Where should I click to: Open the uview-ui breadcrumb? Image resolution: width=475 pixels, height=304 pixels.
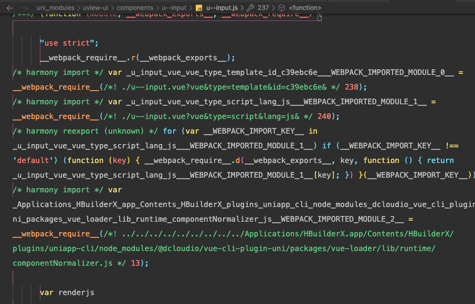click(x=96, y=8)
